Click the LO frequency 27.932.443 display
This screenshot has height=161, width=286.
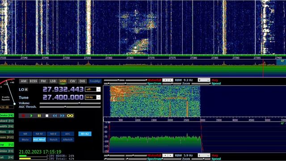pyautogui.click(x=63, y=89)
